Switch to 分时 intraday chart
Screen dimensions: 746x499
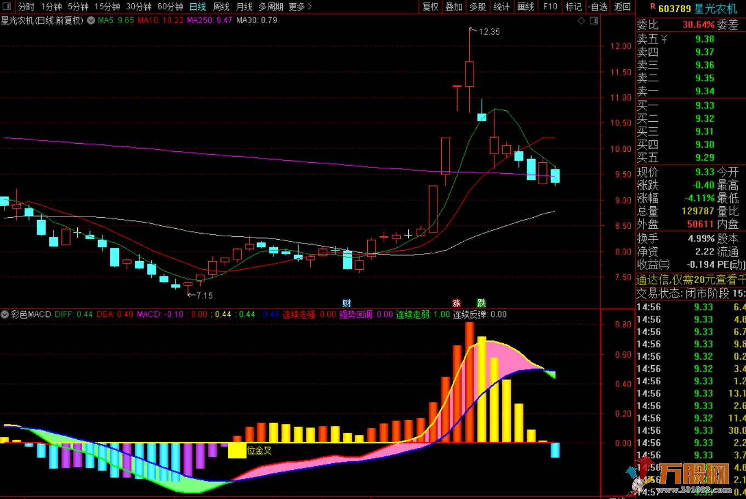point(26,7)
